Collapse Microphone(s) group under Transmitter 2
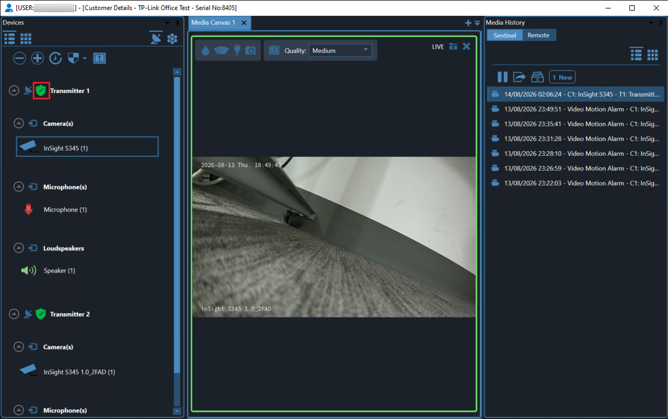Viewport: 668px width, 419px height. click(x=19, y=410)
